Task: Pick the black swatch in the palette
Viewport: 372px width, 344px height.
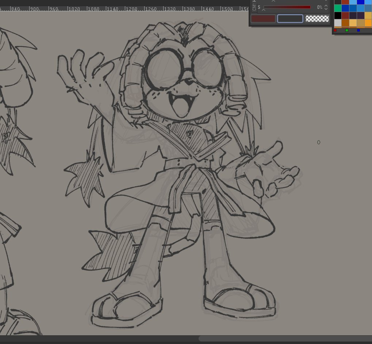Action: pyautogui.click(x=338, y=16)
